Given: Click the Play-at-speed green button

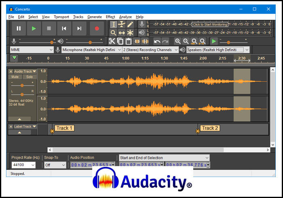Looking at the screenshot, I should click(x=214, y=41).
